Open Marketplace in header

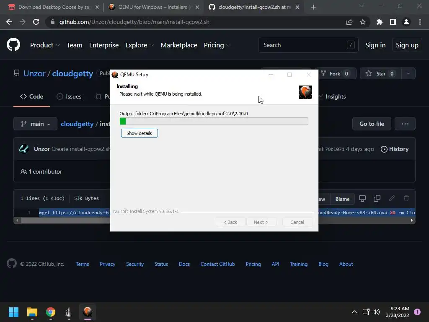pyautogui.click(x=179, y=45)
